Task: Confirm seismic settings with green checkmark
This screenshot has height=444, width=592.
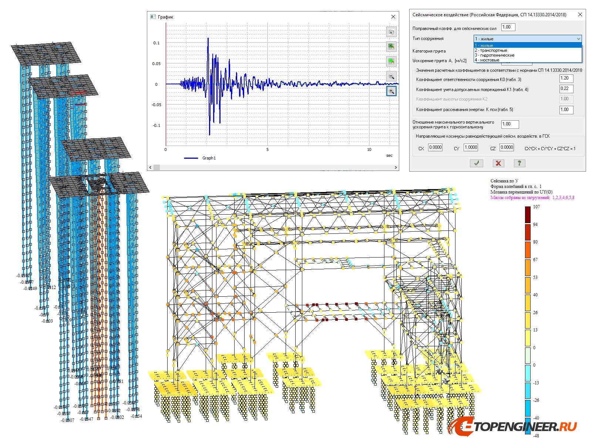Action: (x=476, y=163)
